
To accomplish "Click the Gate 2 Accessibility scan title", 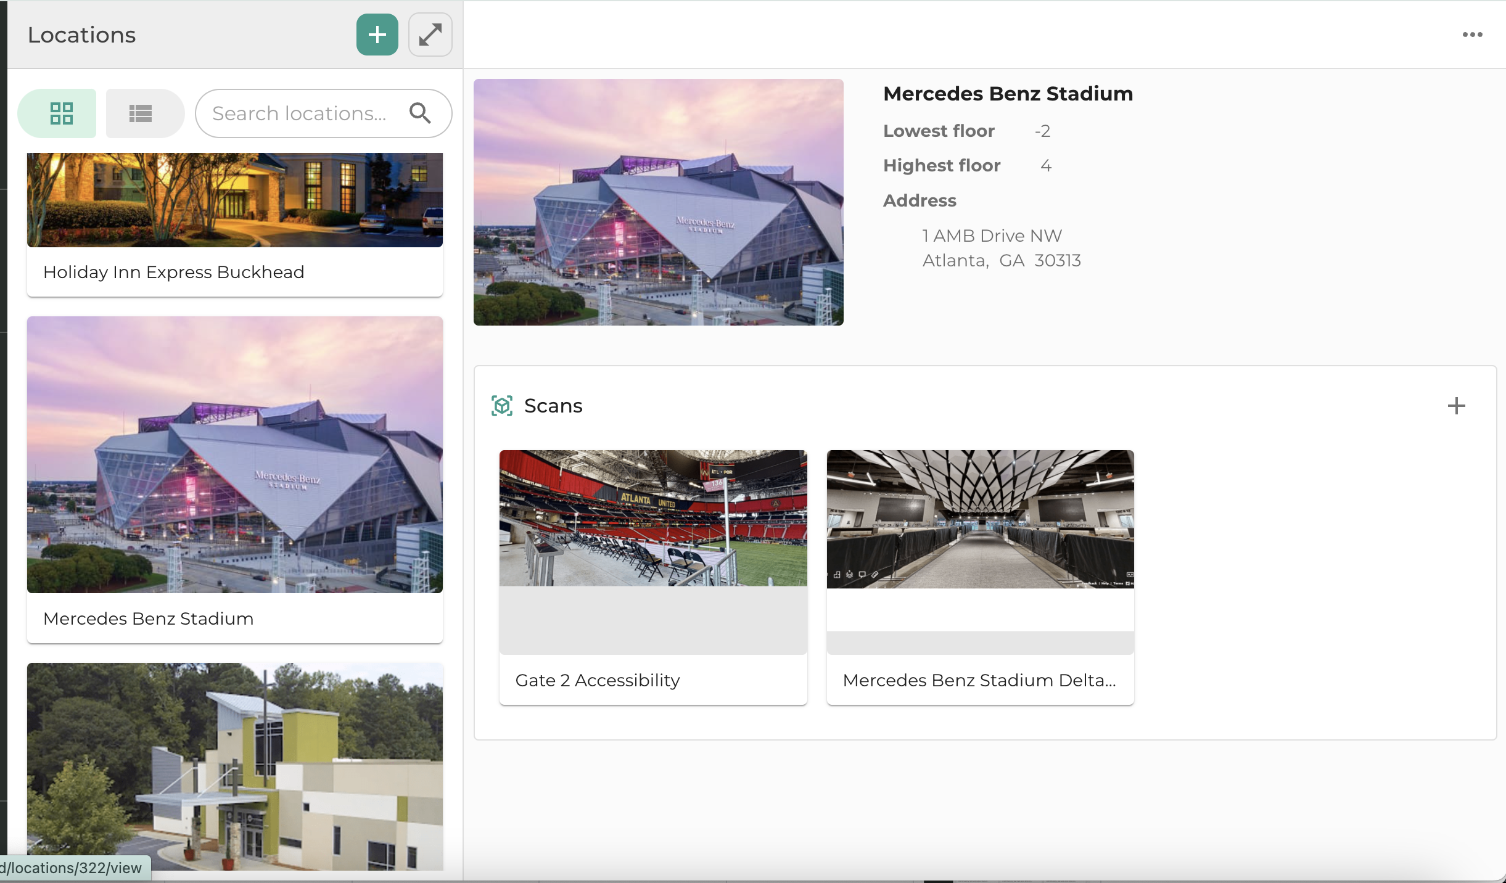I will (x=598, y=680).
